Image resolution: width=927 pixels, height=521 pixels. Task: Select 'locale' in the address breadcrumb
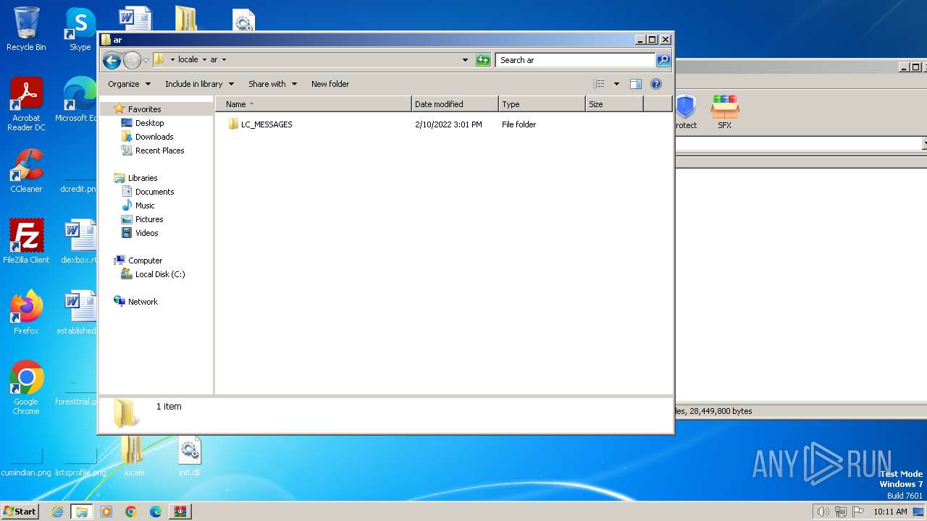pyautogui.click(x=188, y=60)
